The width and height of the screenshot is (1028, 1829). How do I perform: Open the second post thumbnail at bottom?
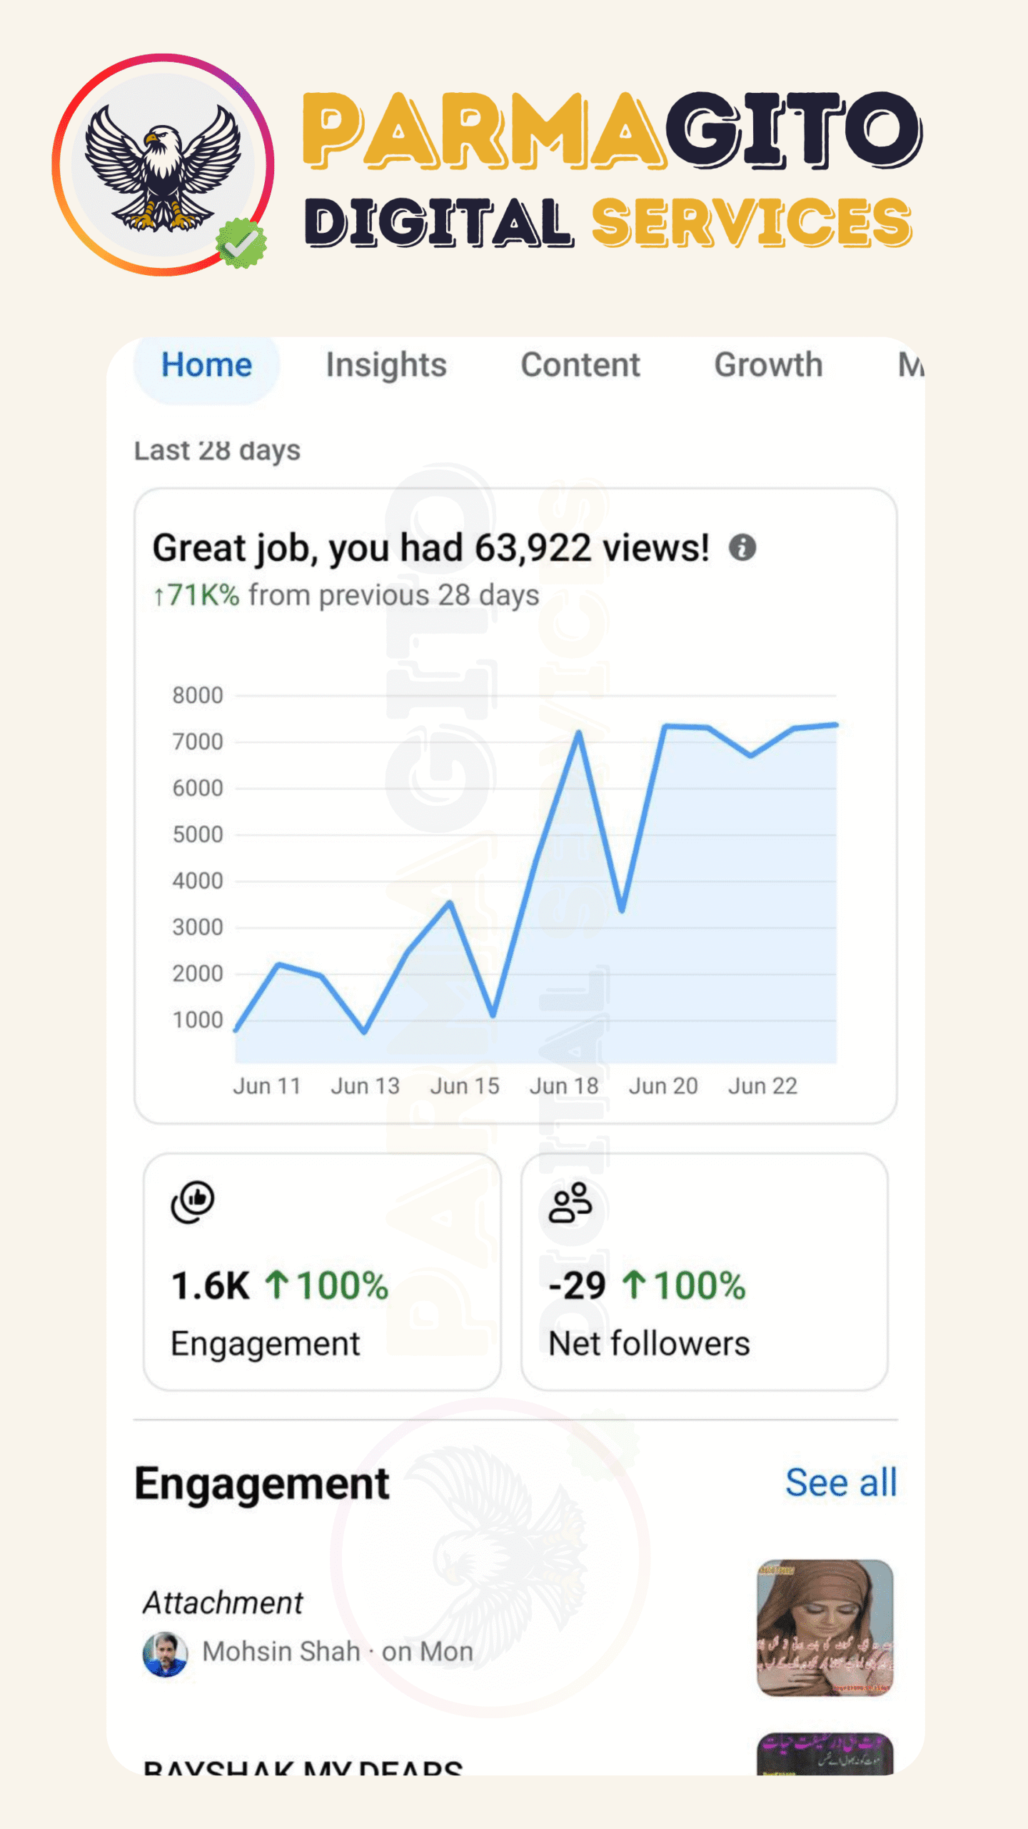pos(825,1753)
